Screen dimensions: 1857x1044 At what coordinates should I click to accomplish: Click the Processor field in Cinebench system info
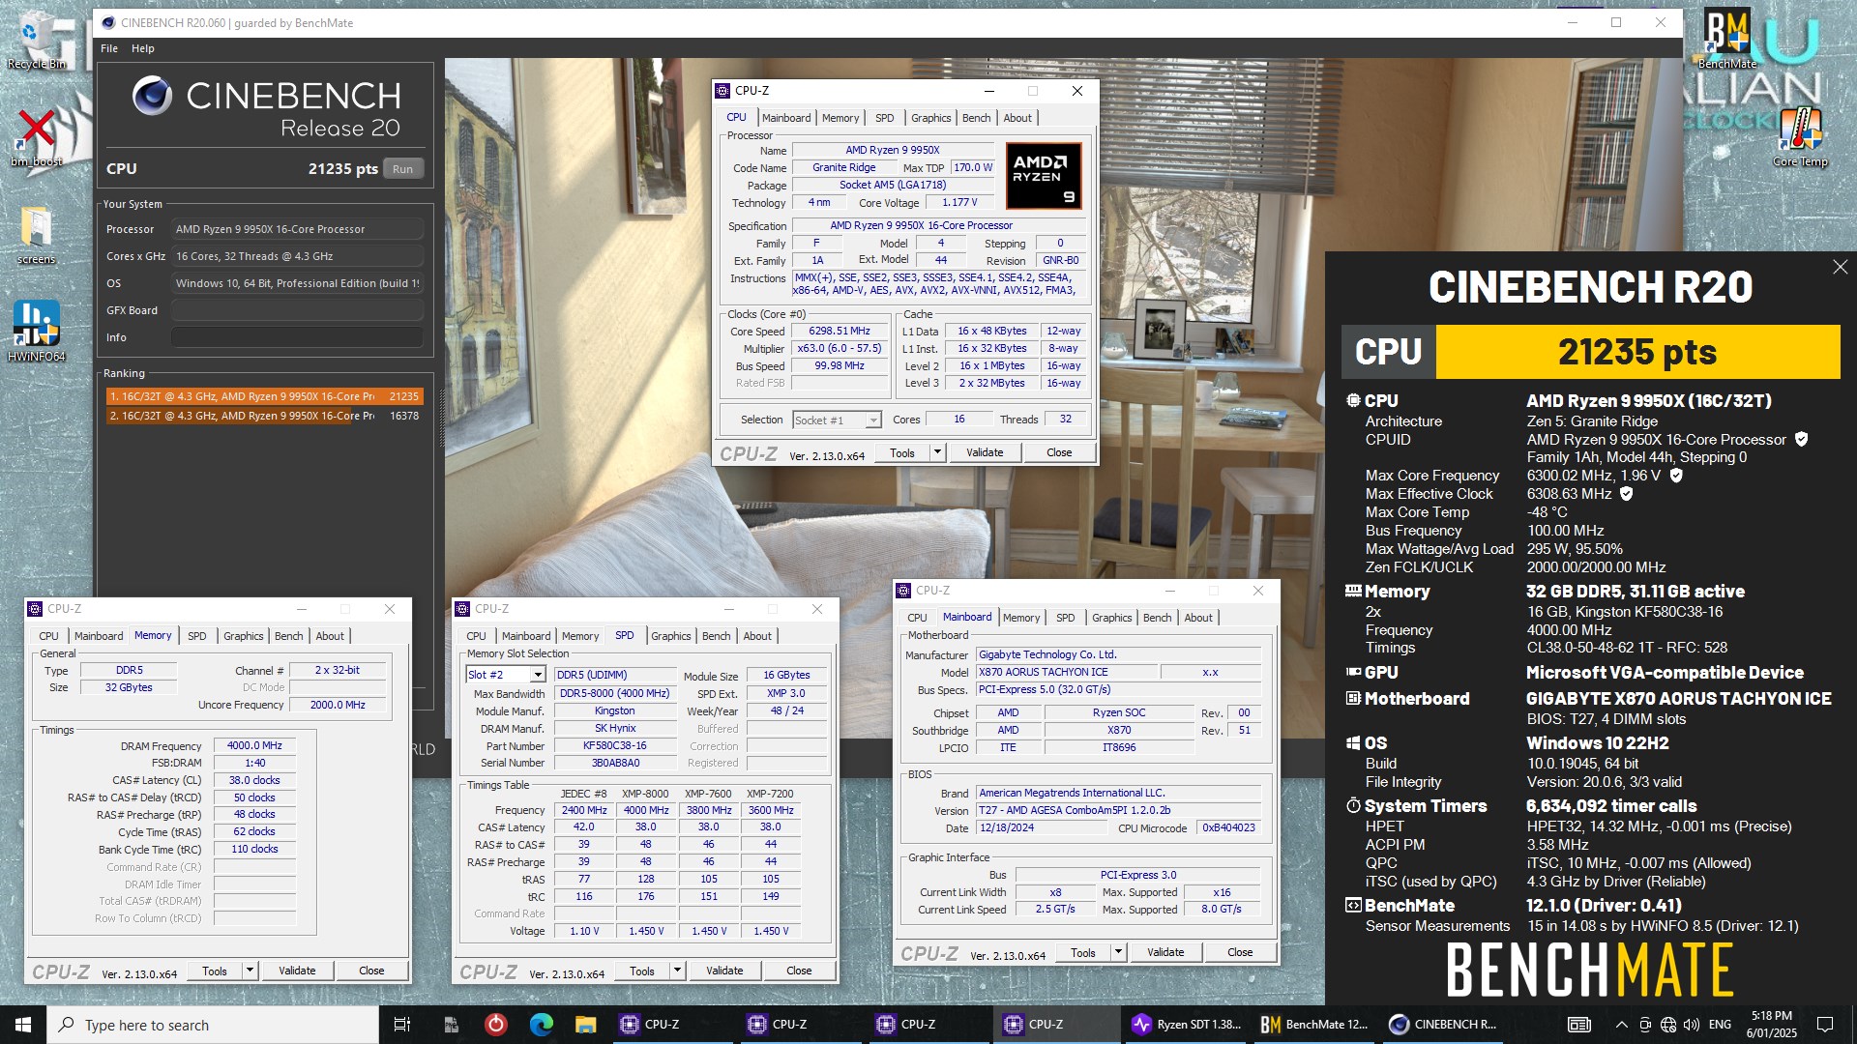297,229
